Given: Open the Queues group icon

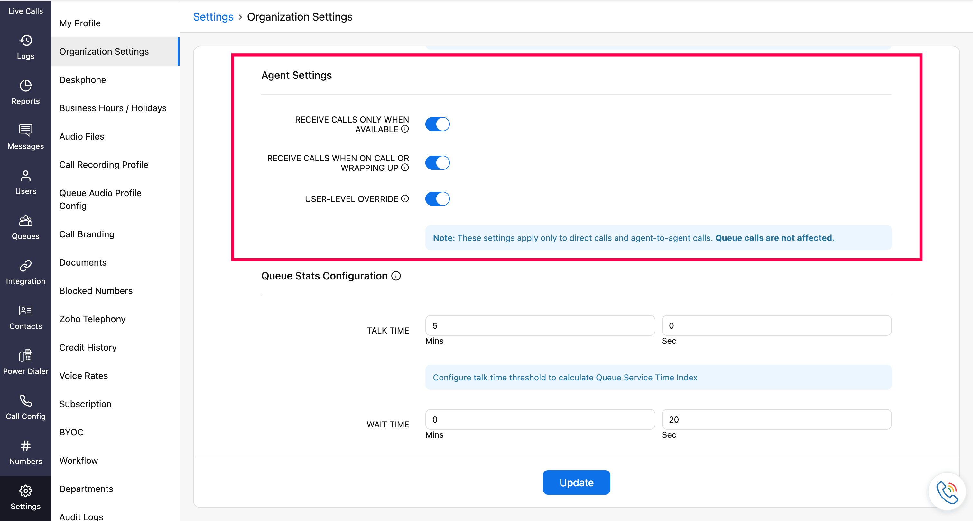Looking at the screenshot, I should (26, 221).
